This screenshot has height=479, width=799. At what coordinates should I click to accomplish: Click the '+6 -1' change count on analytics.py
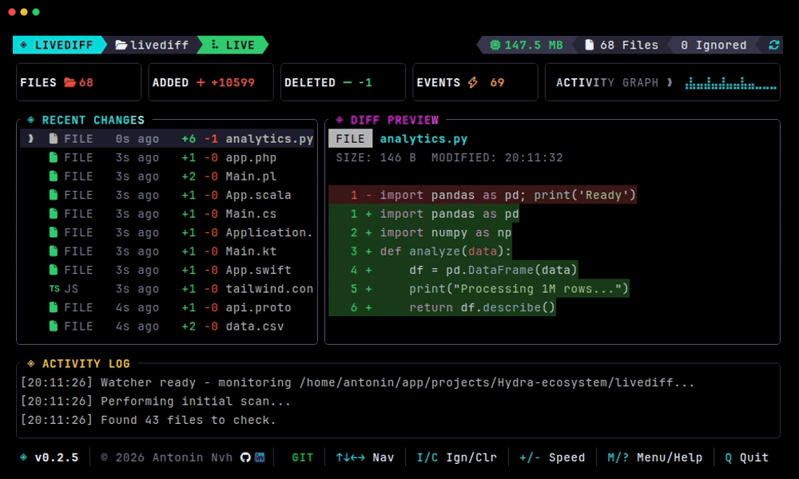tap(200, 138)
